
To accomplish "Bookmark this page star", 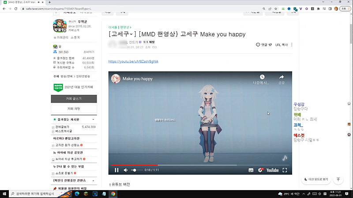I will tap(276, 9).
